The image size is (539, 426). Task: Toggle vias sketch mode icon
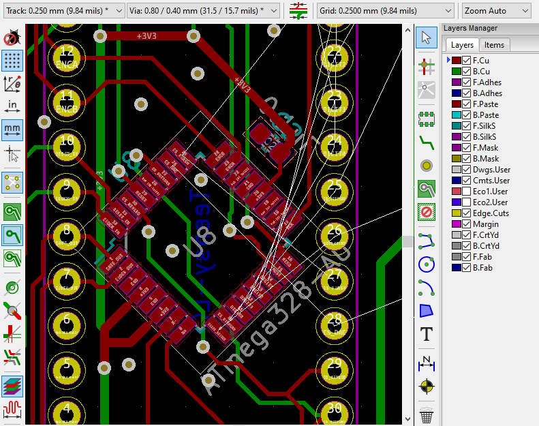(12, 311)
